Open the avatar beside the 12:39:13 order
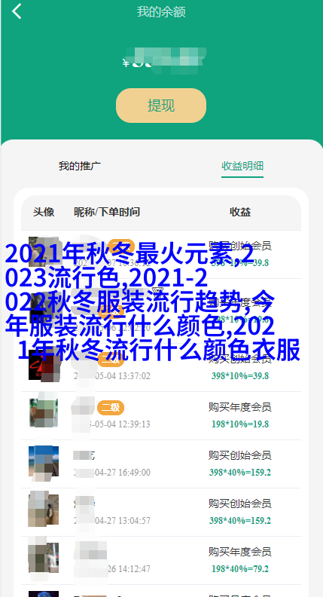The height and width of the screenshot is (597, 323). click(44, 413)
